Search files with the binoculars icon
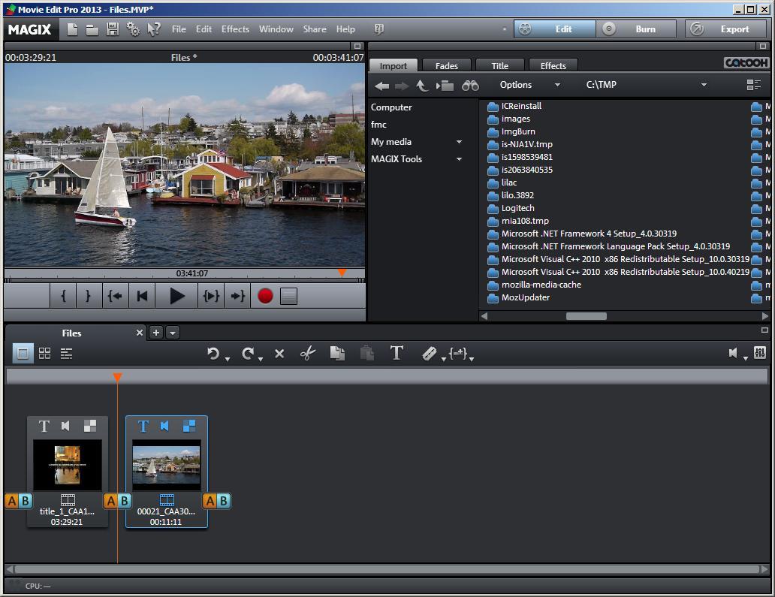This screenshot has height=597, width=775. point(470,86)
